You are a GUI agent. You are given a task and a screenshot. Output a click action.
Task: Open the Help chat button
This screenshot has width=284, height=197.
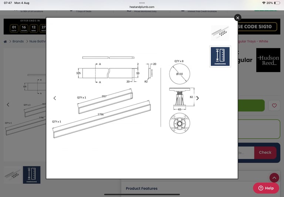tap(266, 188)
